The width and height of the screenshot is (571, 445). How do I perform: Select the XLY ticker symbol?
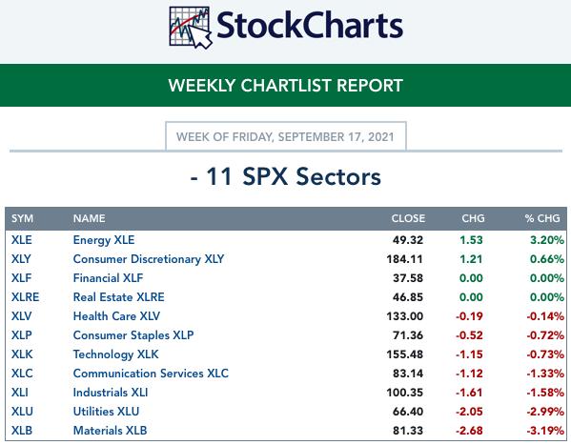(x=21, y=259)
